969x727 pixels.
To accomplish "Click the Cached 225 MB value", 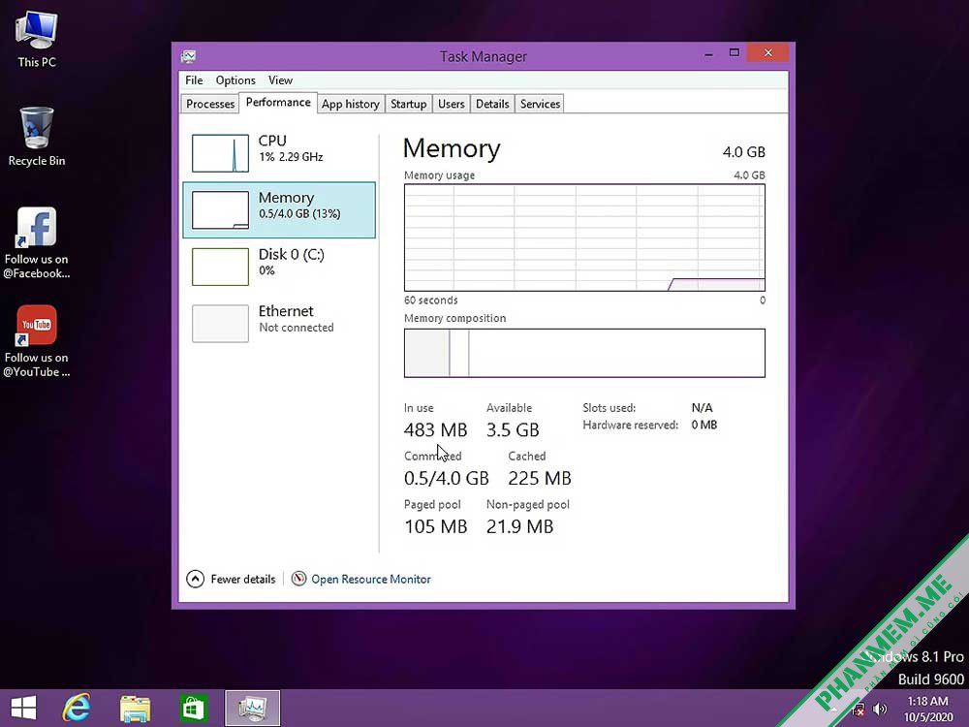I will [540, 478].
